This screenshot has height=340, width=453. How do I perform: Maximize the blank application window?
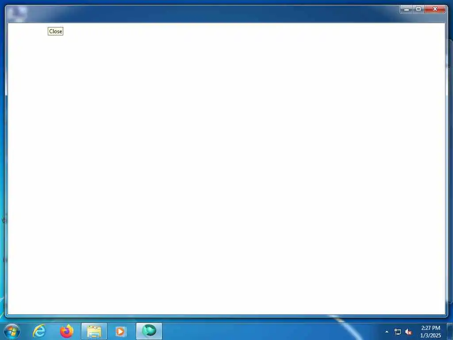click(418, 9)
